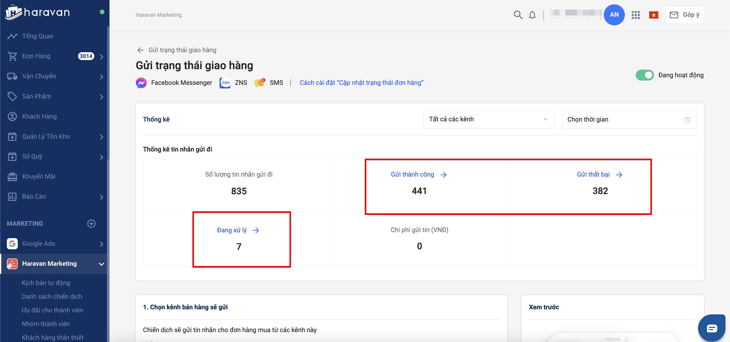Click the calendar icon in date picker

point(687,120)
